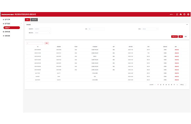This screenshot has width=191, height=124.
Task: Change the items-per-page selector in pagination
Action: pos(182,85)
